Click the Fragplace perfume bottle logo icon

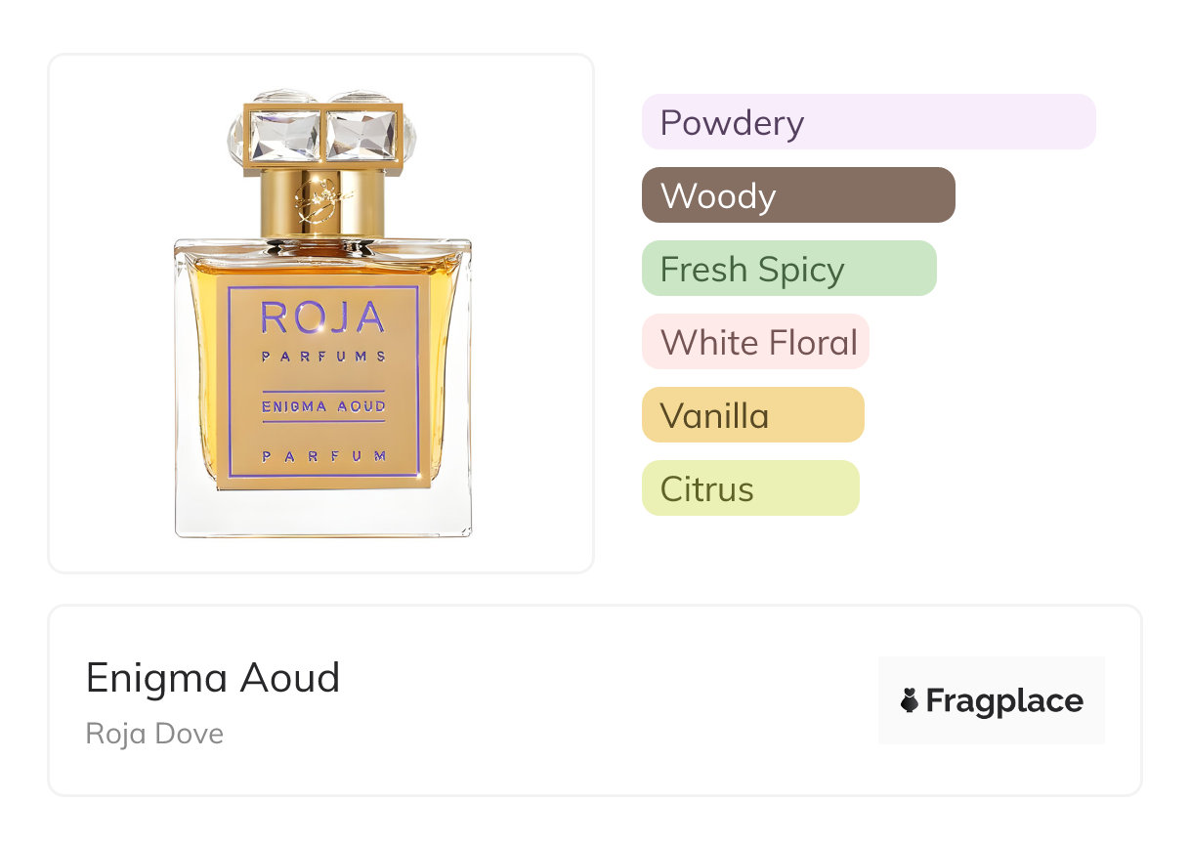coord(910,700)
